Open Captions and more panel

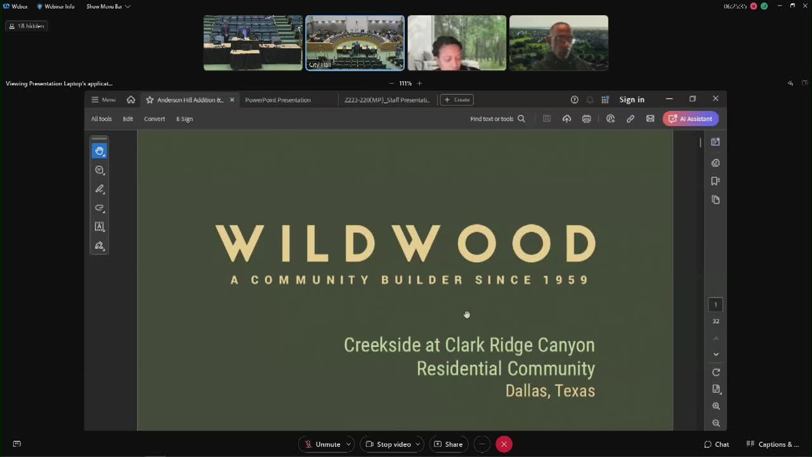[773, 444]
